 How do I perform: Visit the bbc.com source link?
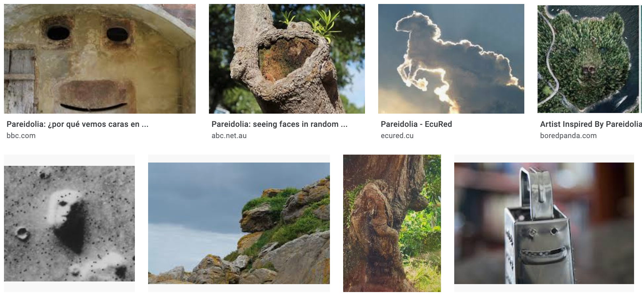tap(21, 135)
